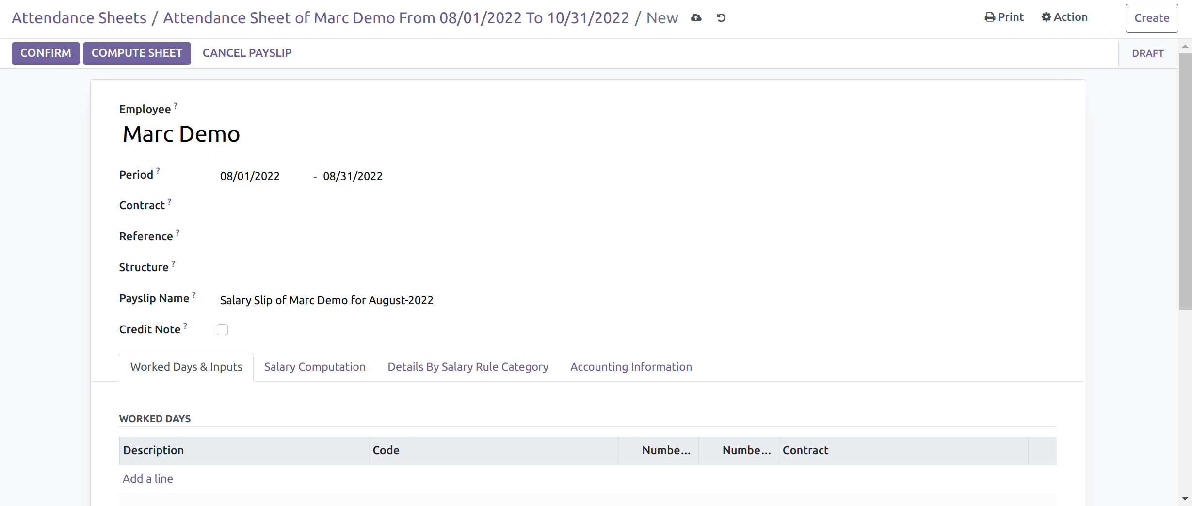Click the discard changes undo icon
Viewport: 1192px width, 506px height.
[x=721, y=18]
